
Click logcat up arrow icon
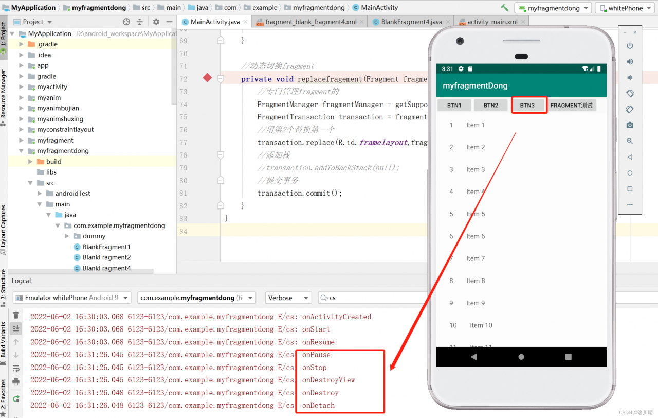[x=16, y=342]
